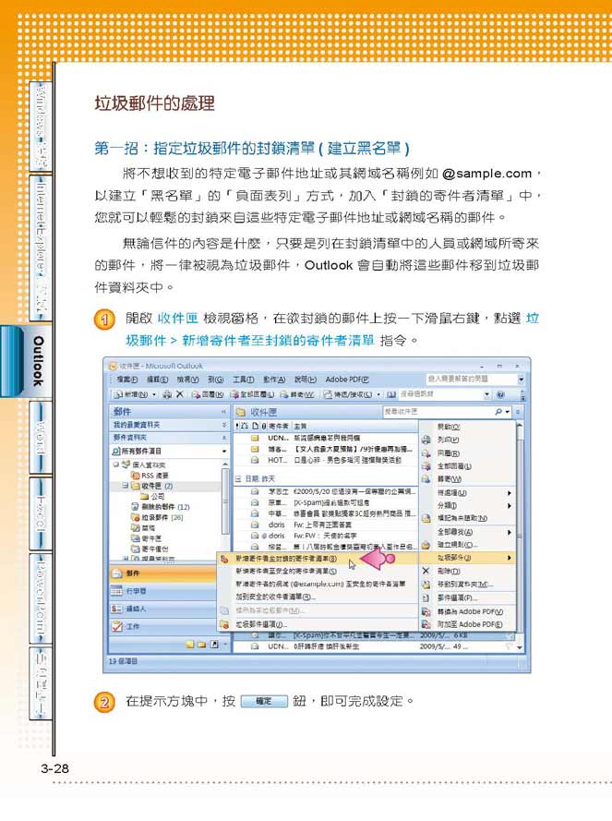Switch to 行事曆 calendar in navigation pane
The image size is (612, 821).
pyautogui.click(x=162, y=591)
